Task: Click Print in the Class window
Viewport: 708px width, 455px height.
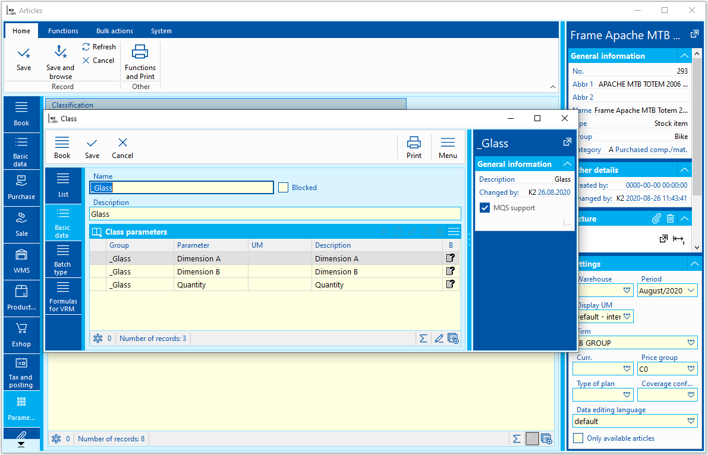Action: (414, 147)
